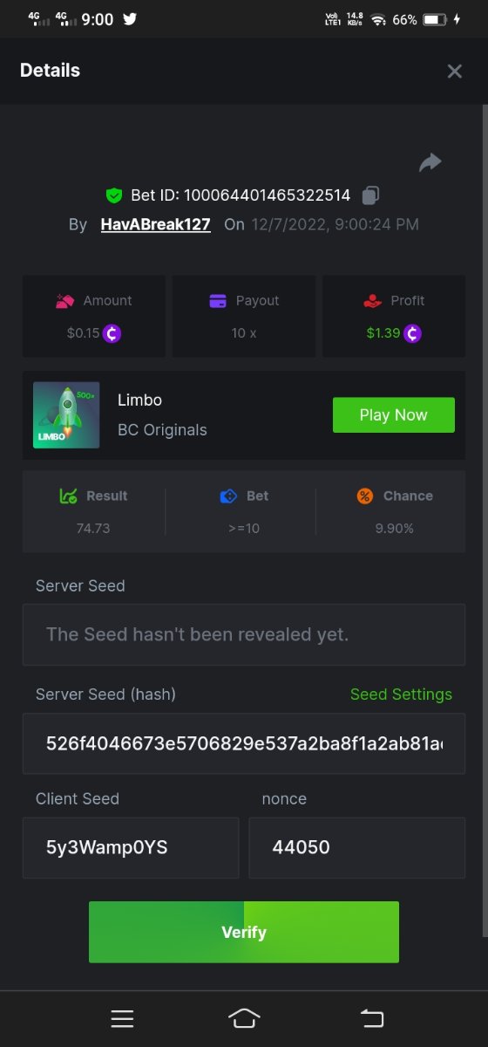488x1047 pixels.
Task: Tap the share arrow icon
Action: point(430,162)
